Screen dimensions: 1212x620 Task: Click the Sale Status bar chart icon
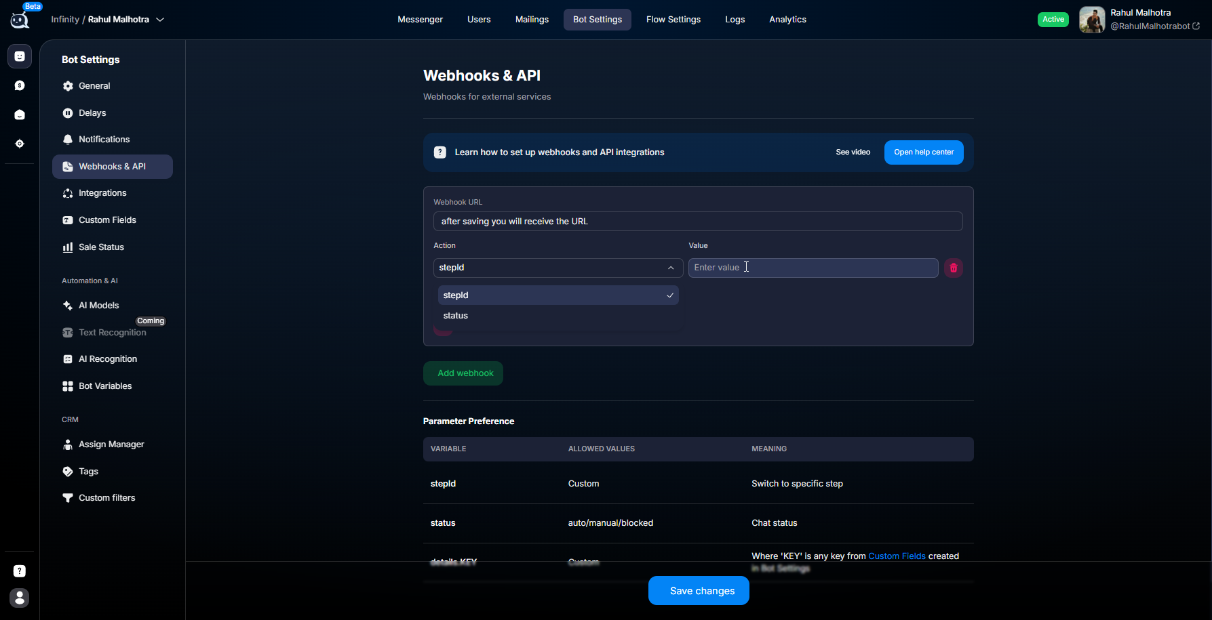(x=68, y=247)
